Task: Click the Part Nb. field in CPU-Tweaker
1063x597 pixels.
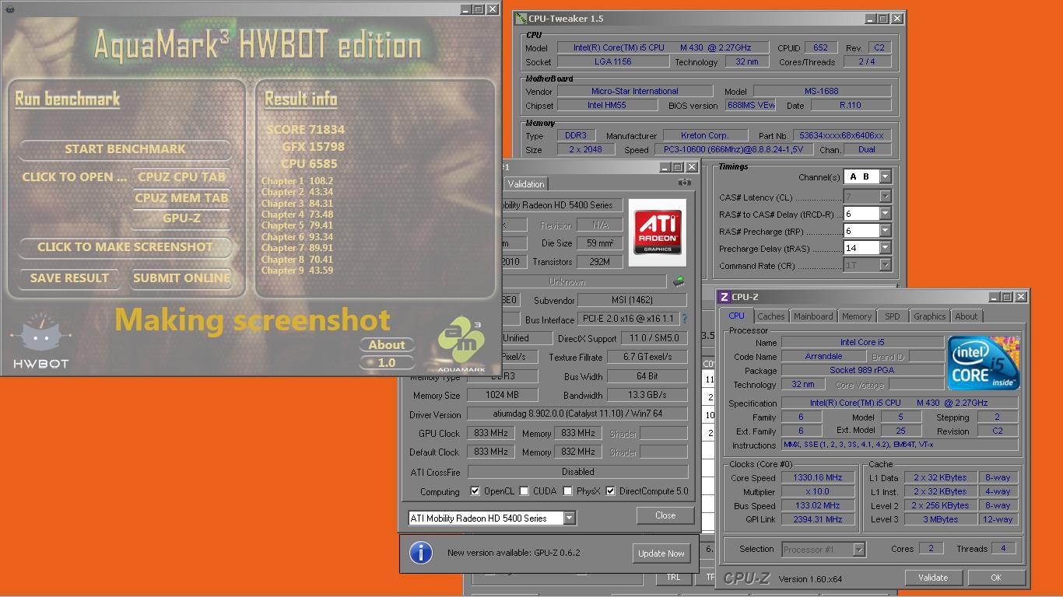Action: pos(841,135)
